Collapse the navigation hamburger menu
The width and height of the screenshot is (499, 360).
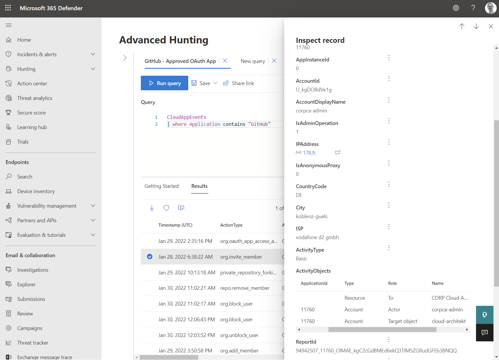point(9,25)
